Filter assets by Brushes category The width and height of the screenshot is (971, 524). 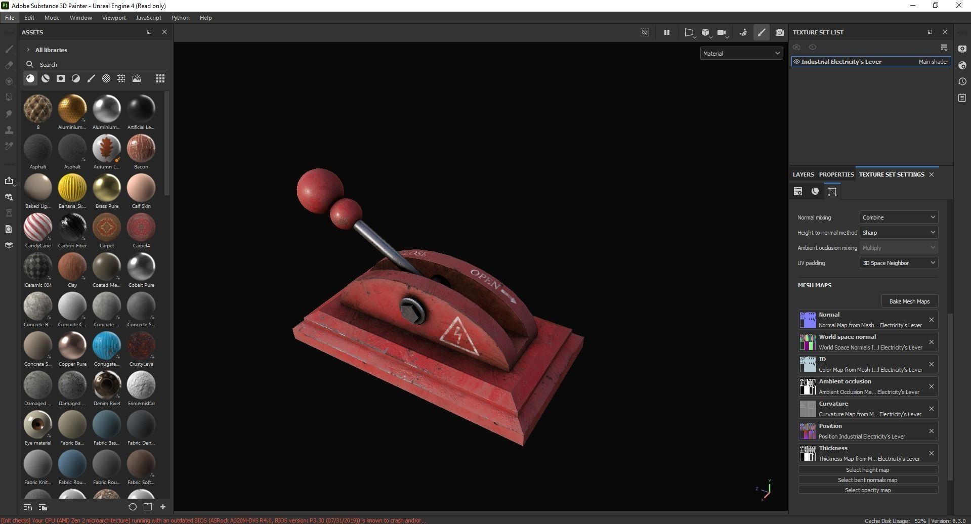(91, 78)
